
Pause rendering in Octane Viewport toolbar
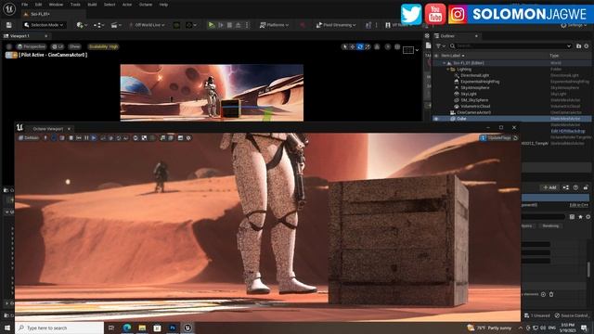86,138
